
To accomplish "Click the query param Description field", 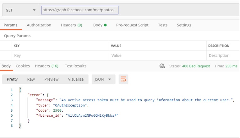I will (x=223, y=56).
